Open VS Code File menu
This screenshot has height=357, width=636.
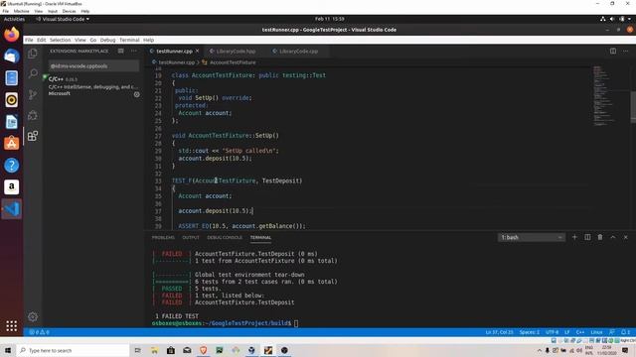click(x=29, y=40)
